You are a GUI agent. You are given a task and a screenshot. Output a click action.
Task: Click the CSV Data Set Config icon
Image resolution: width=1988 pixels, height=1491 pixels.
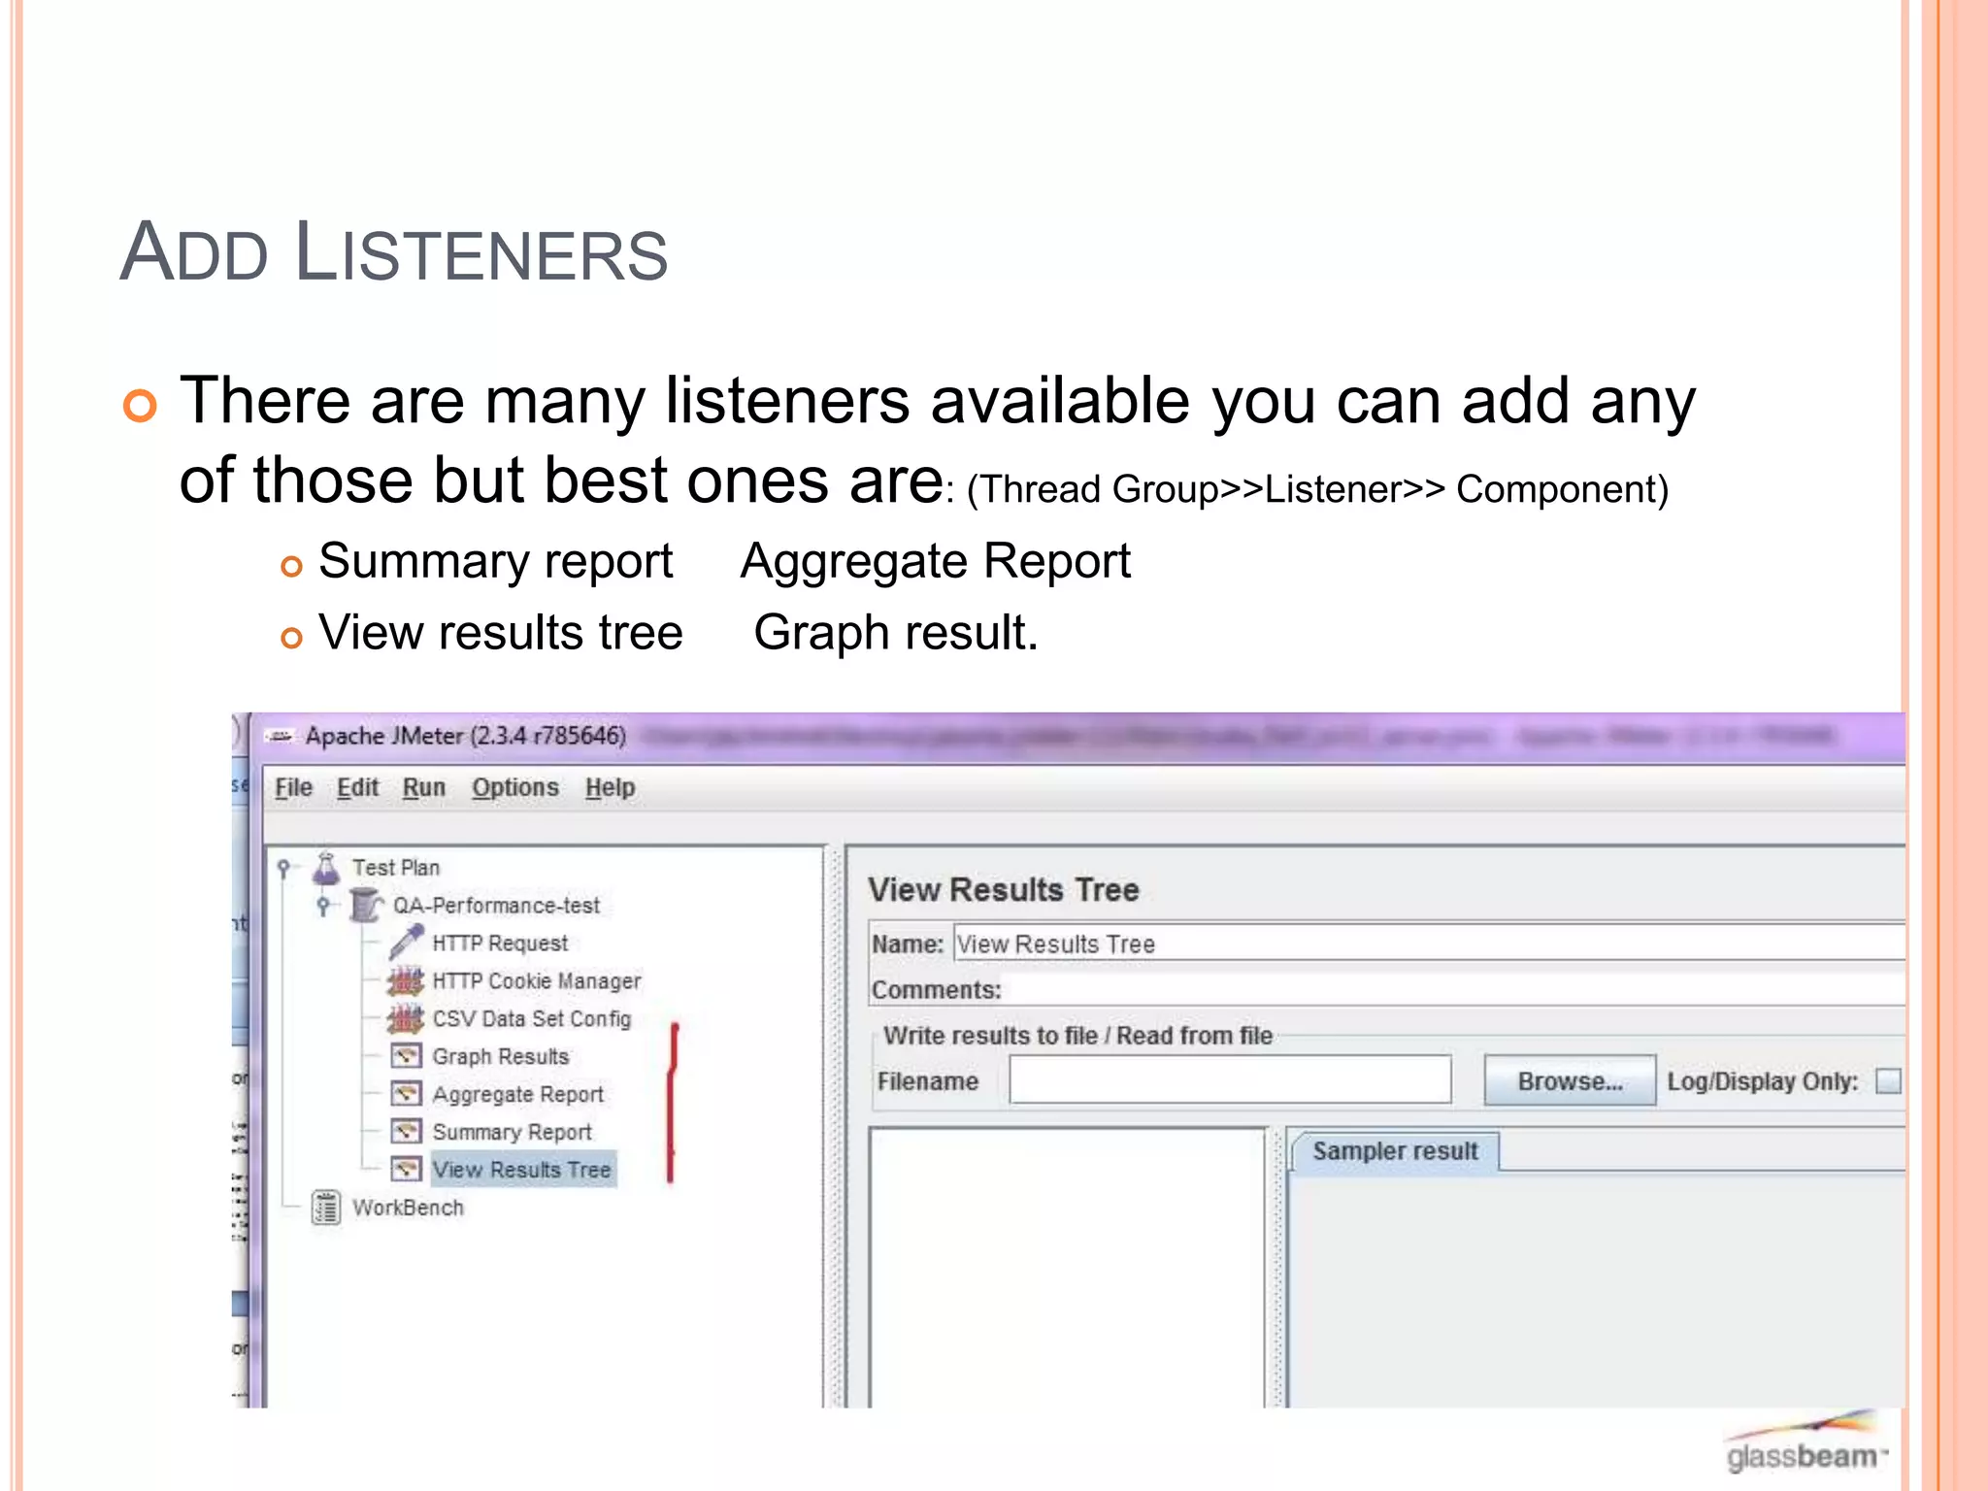(406, 1019)
